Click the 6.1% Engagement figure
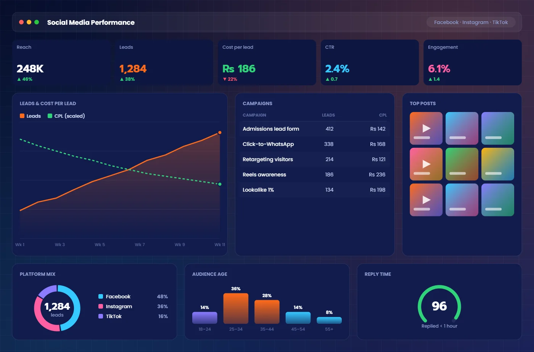This screenshot has width=534, height=352. click(439, 69)
